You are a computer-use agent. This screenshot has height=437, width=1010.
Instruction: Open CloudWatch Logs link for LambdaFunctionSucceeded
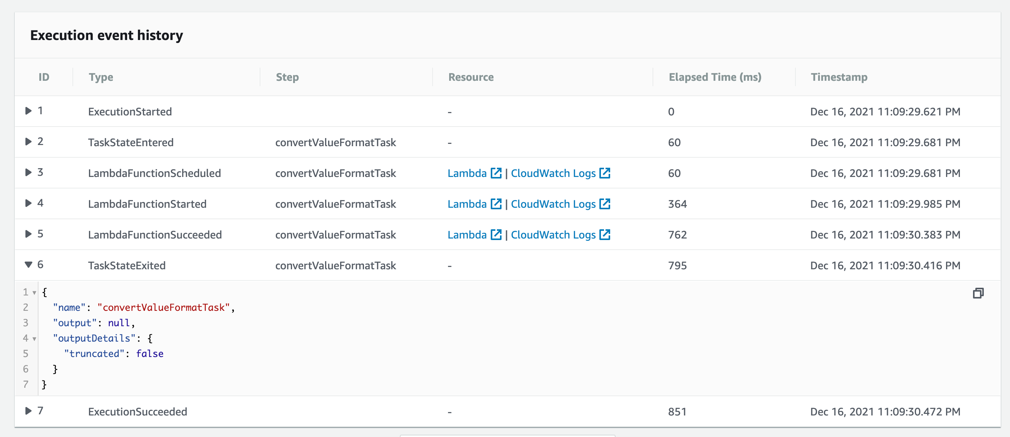tap(553, 235)
